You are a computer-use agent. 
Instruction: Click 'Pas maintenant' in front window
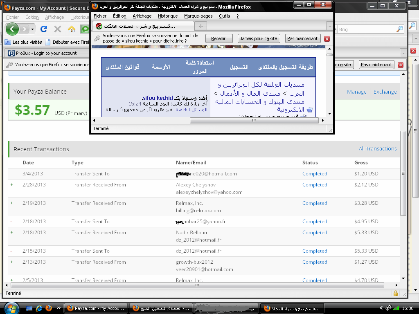click(302, 38)
